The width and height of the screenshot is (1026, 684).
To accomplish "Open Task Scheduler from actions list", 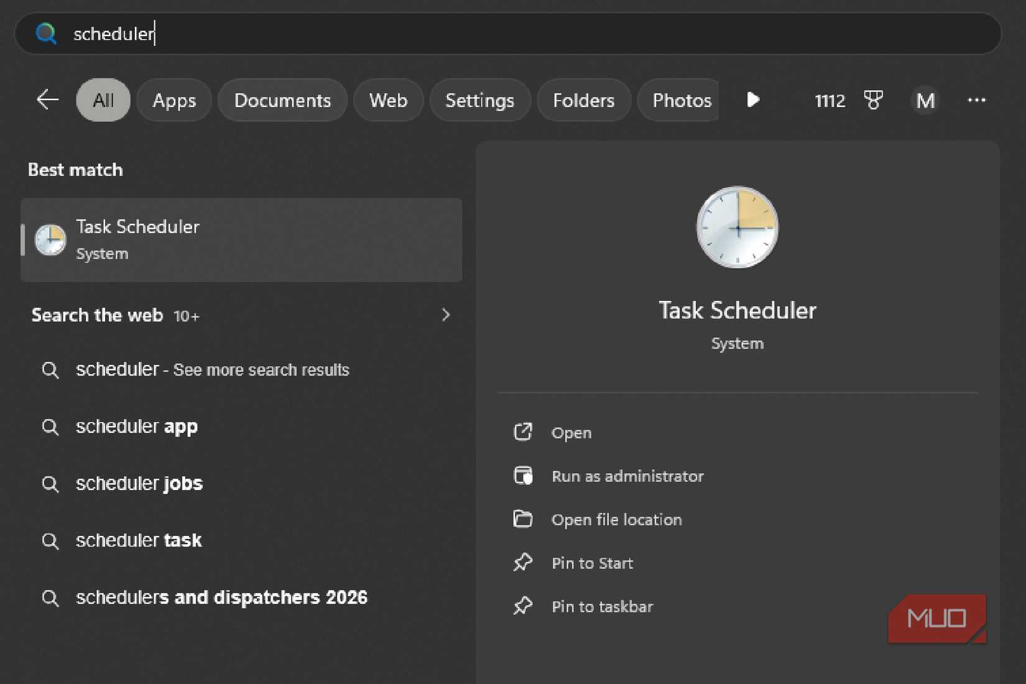I will 571,433.
